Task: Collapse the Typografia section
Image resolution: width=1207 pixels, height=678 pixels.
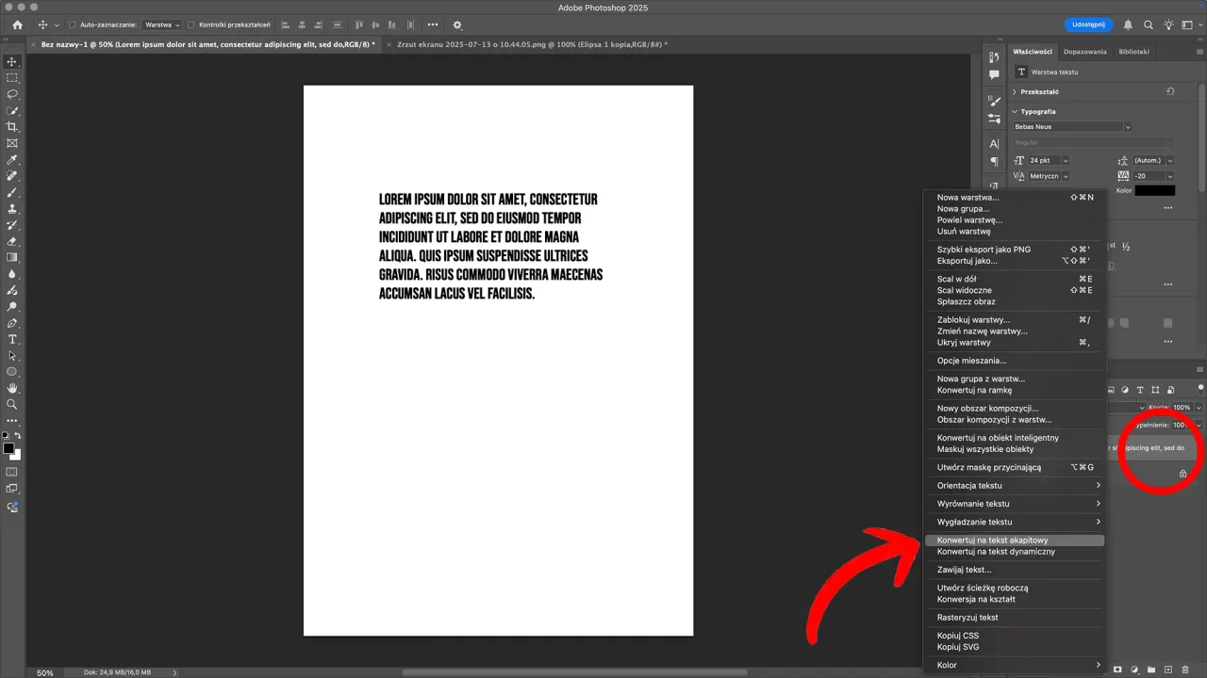Action: (1013, 111)
